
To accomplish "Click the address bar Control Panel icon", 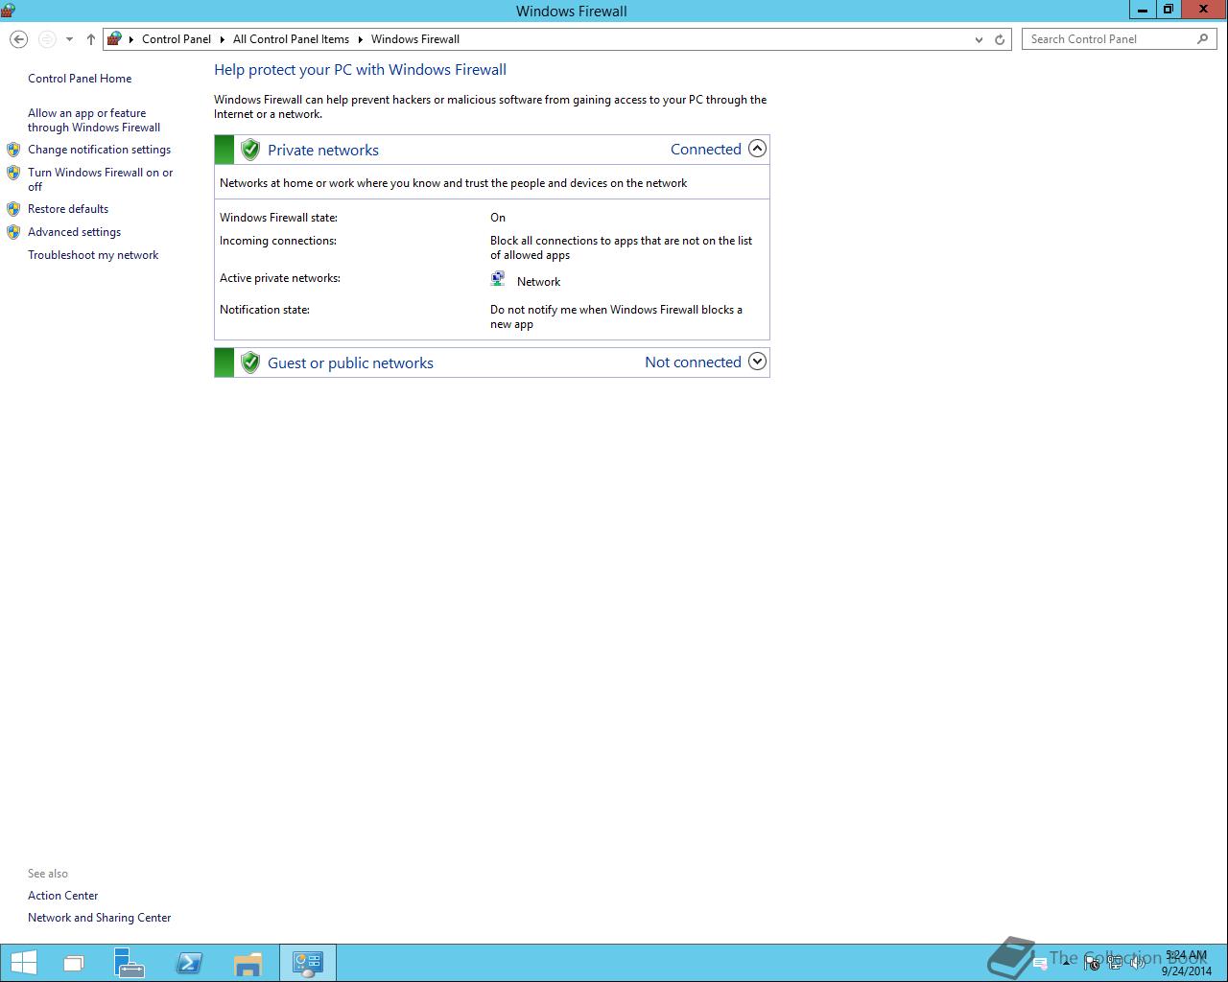I will click(114, 39).
